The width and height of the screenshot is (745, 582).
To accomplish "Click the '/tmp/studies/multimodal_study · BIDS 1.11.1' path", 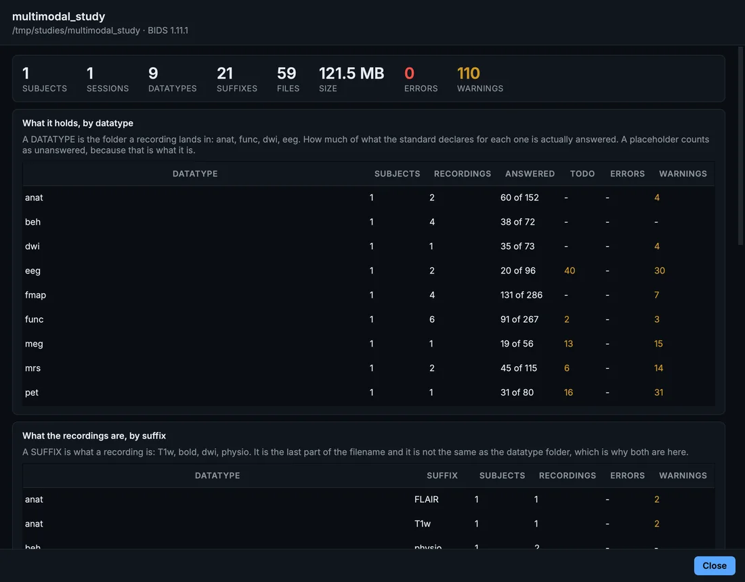I will pyautogui.click(x=100, y=30).
